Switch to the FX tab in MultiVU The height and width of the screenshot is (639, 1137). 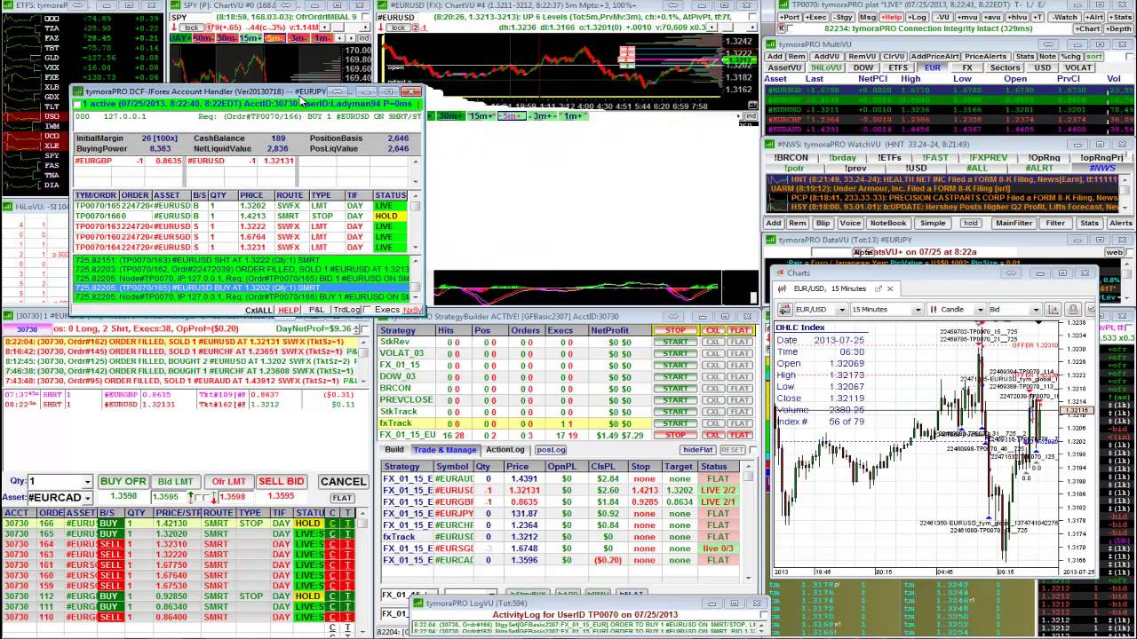(x=967, y=67)
